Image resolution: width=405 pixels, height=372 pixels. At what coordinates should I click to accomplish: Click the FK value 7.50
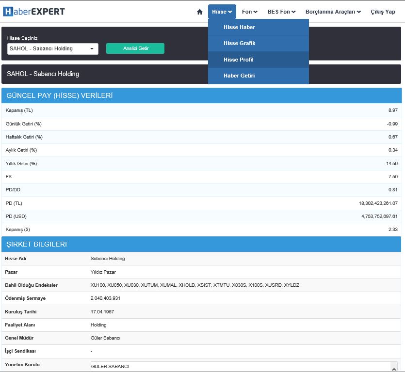(393, 176)
